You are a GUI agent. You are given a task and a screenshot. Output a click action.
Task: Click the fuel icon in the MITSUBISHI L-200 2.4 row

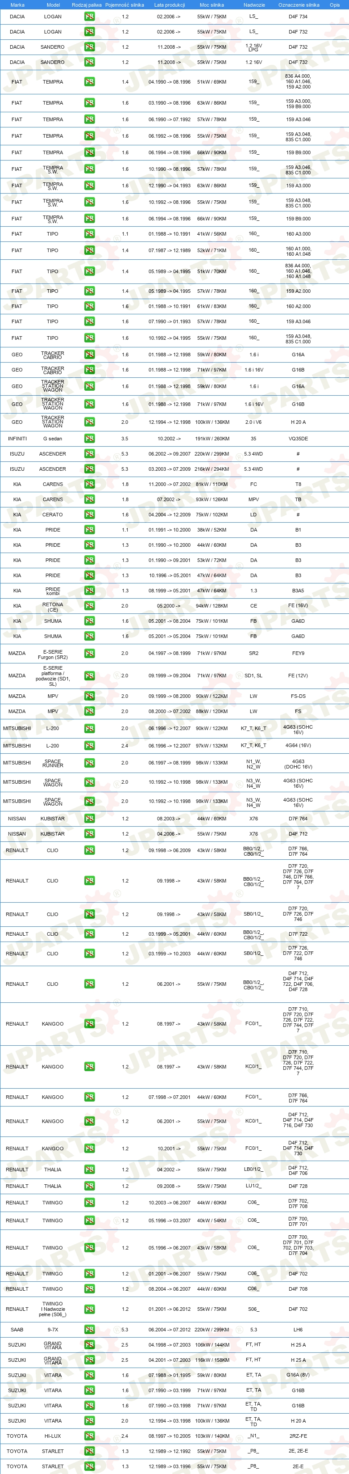click(90, 746)
